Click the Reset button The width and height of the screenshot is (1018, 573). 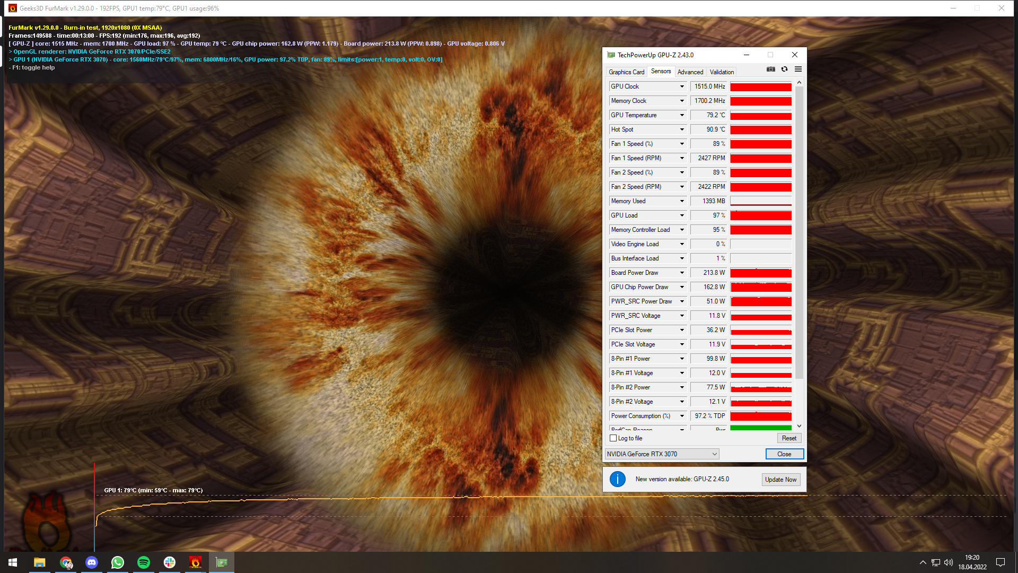point(789,438)
